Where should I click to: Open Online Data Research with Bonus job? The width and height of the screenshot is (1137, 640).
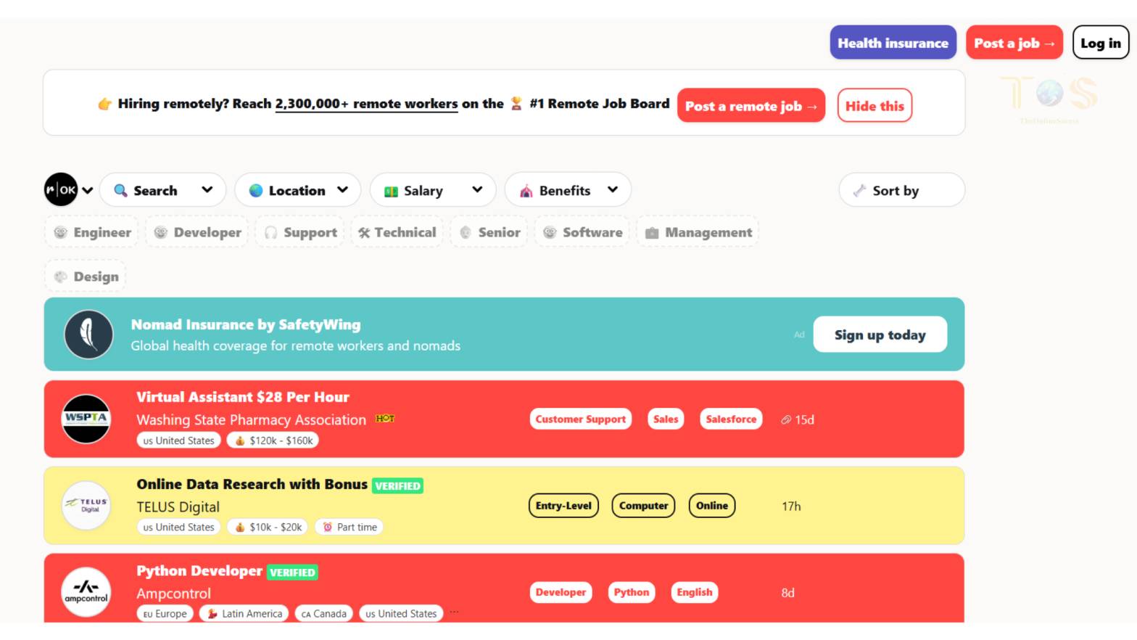[x=252, y=484]
